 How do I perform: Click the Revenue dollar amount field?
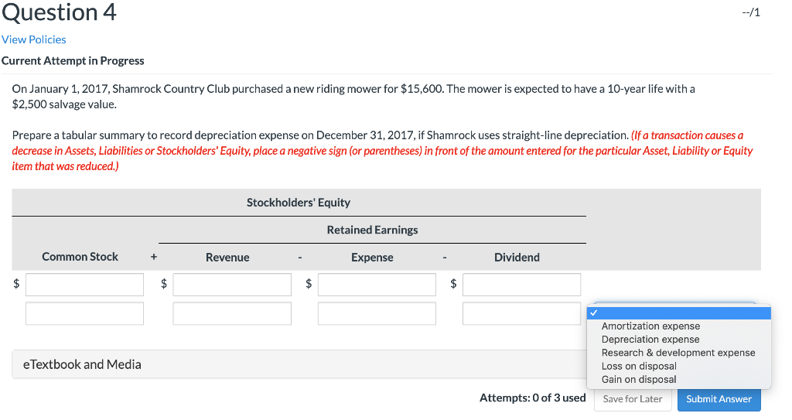click(232, 285)
